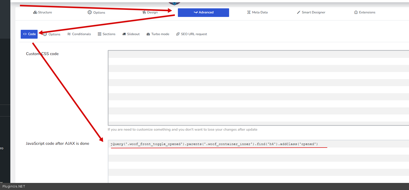The width and height of the screenshot is (409, 190).
Task: Click the SEO URL request leaf icon
Action: click(178, 34)
